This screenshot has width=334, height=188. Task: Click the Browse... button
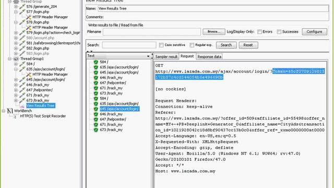click(x=214, y=32)
